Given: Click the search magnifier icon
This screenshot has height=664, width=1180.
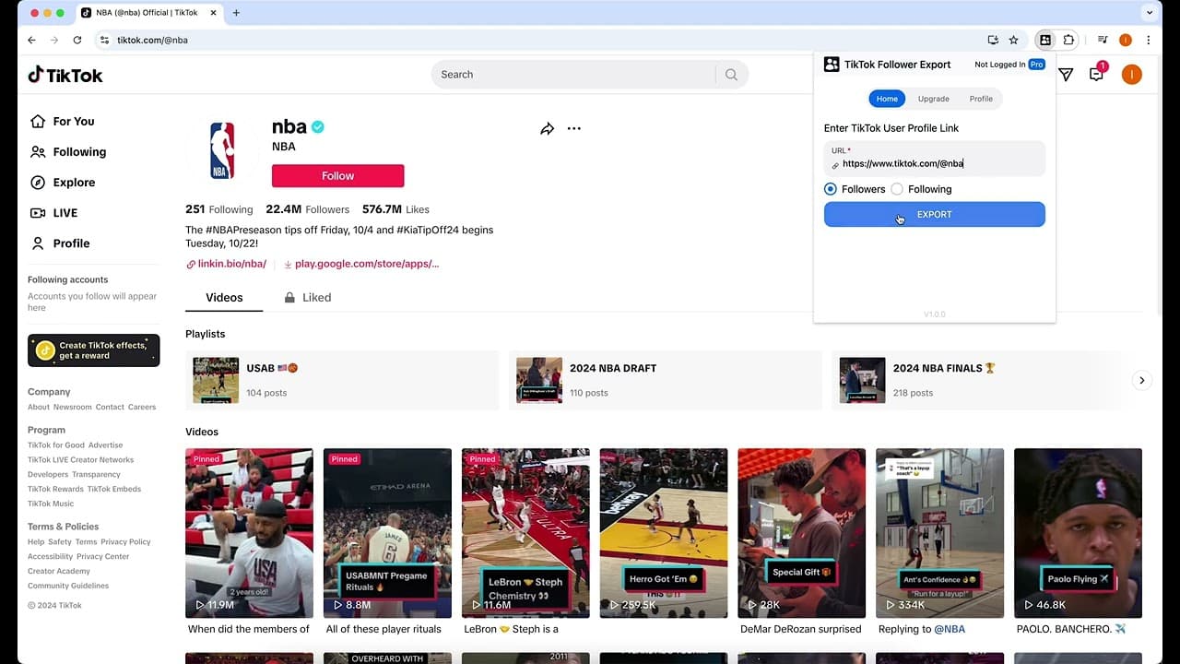Looking at the screenshot, I should (731, 75).
